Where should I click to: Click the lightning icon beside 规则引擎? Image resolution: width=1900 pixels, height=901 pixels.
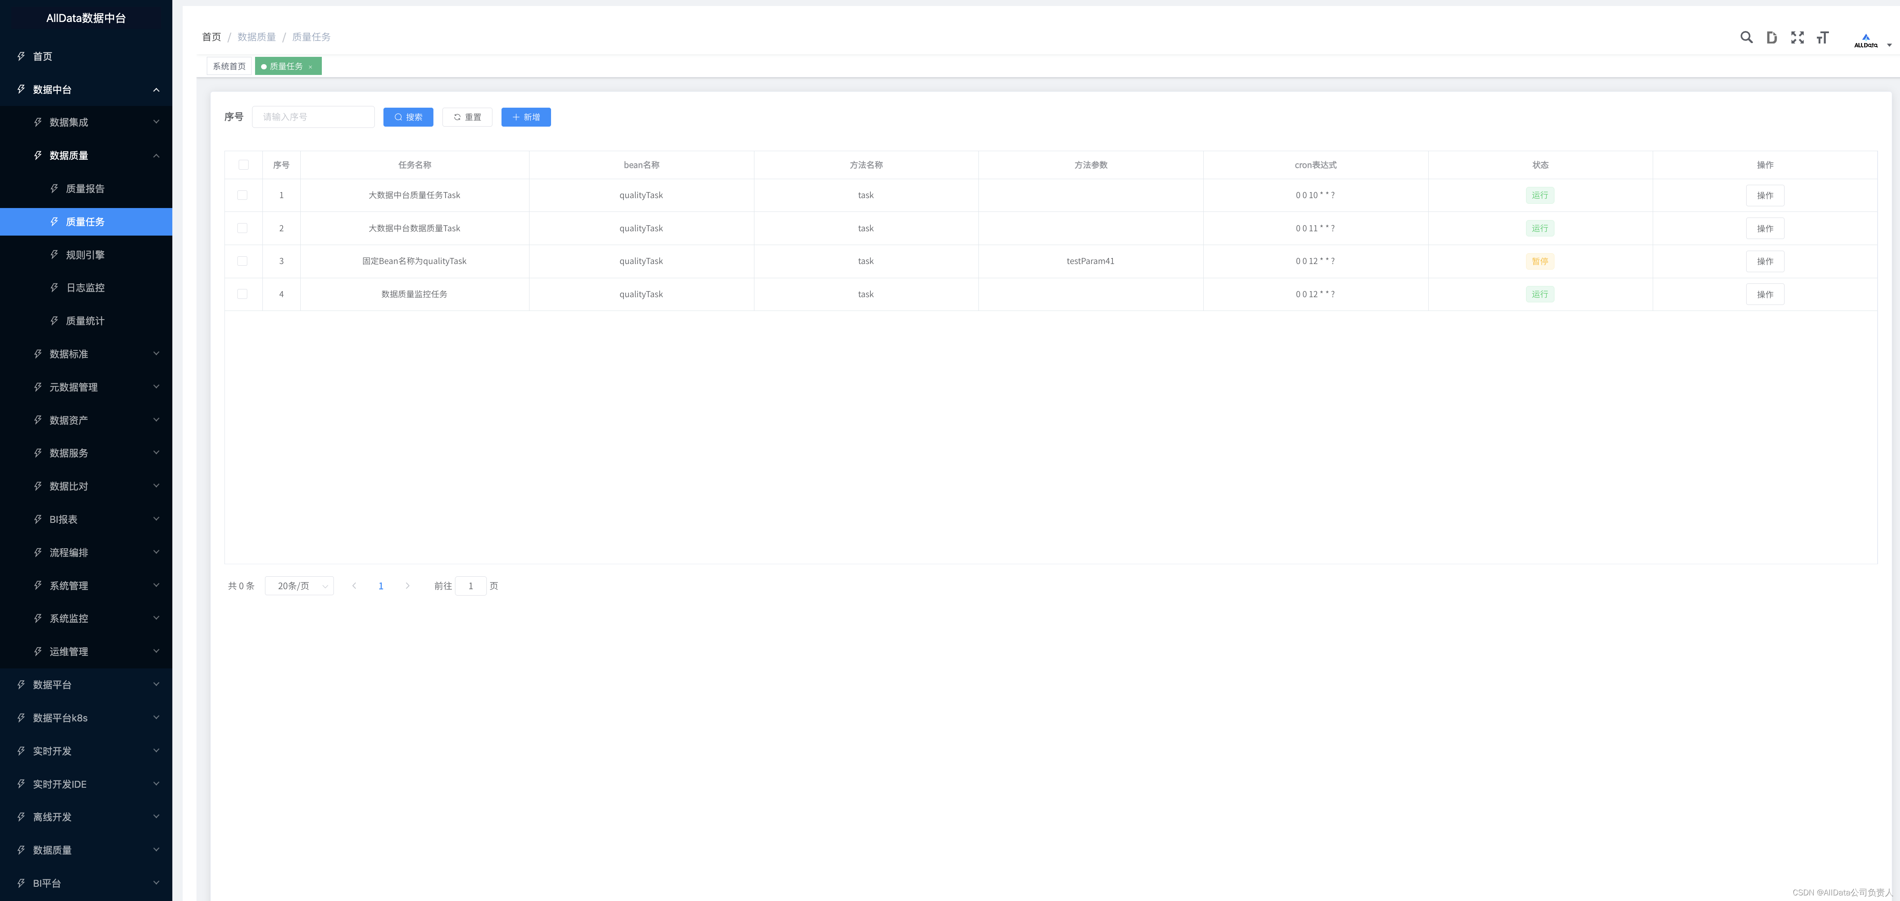click(54, 255)
